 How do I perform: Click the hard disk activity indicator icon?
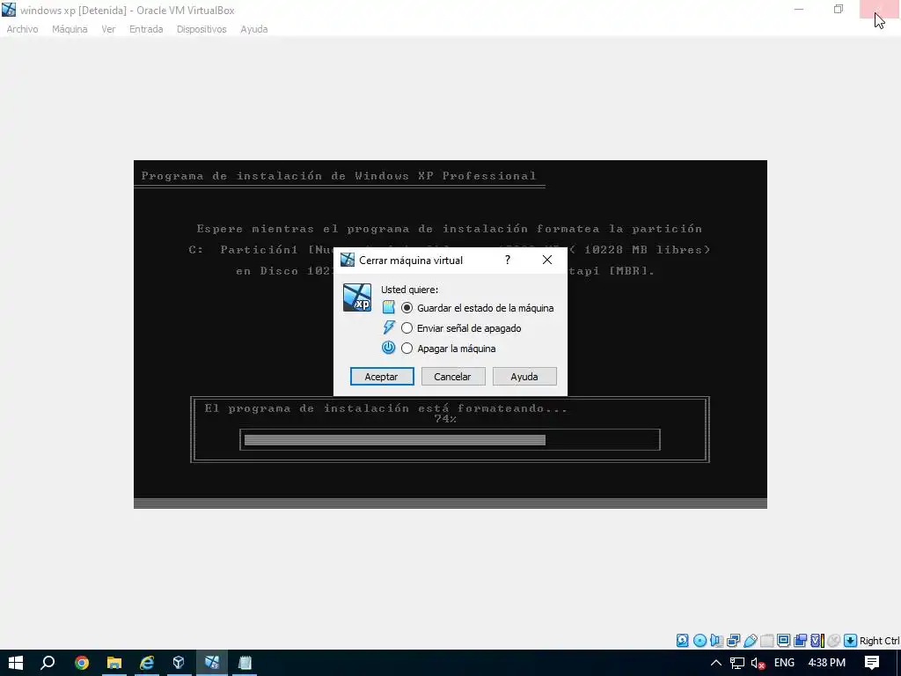click(x=682, y=641)
